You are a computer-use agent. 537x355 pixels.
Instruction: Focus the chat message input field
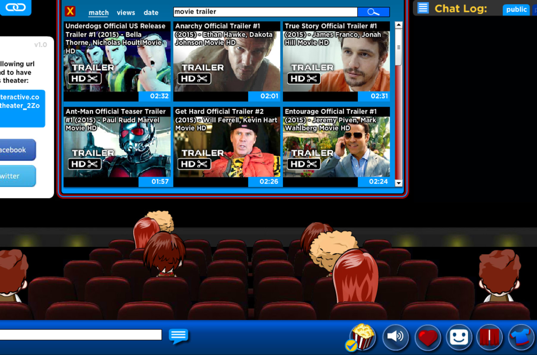pos(81,335)
